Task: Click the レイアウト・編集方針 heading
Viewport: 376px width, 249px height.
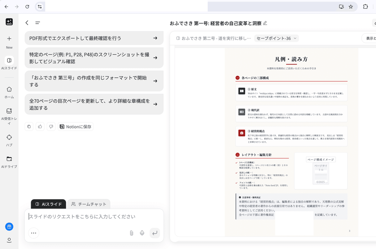Action: [256, 155]
